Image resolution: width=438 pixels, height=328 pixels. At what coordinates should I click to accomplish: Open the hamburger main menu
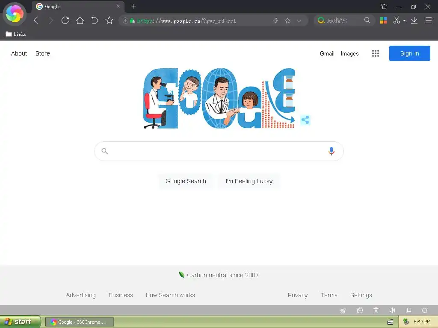[429, 20]
